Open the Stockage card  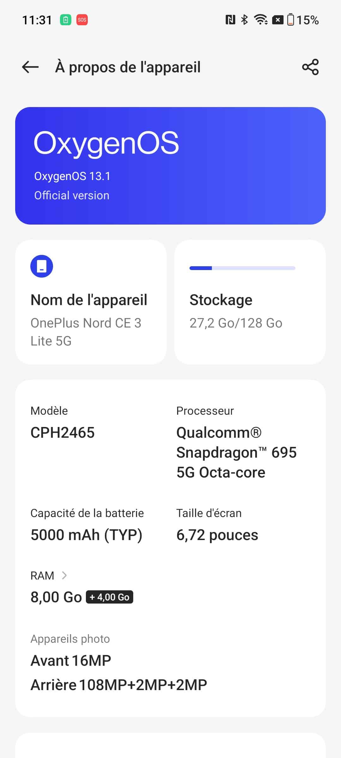(x=250, y=302)
